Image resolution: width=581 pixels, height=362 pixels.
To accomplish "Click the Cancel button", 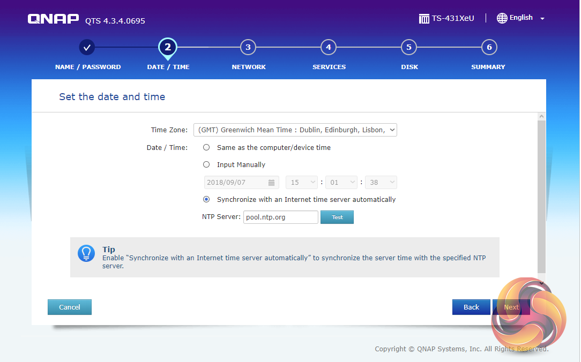I will (x=70, y=307).
